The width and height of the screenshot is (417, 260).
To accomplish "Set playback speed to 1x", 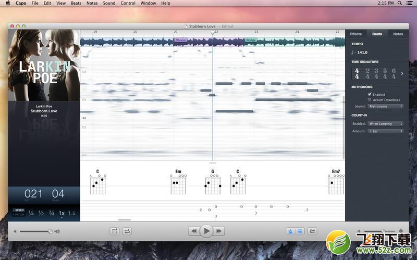I will (x=62, y=213).
